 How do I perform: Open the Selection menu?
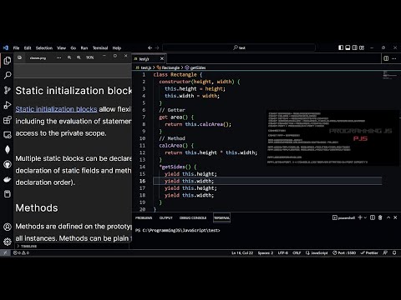point(44,47)
